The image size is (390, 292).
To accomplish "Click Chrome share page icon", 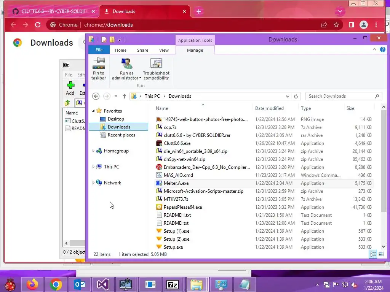I will (x=324, y=25).
